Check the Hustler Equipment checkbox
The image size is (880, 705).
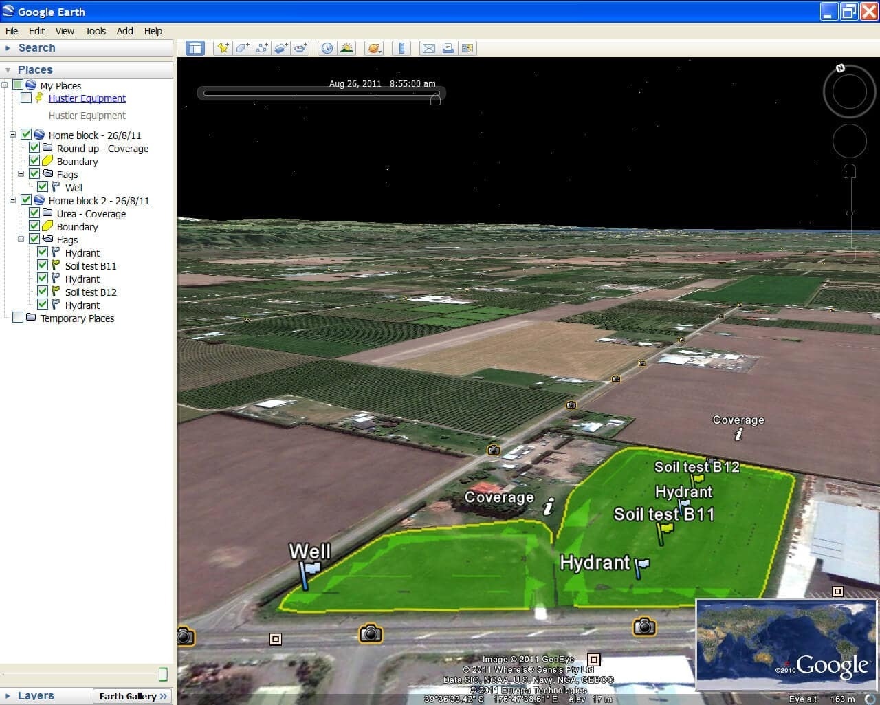(26, 98)
